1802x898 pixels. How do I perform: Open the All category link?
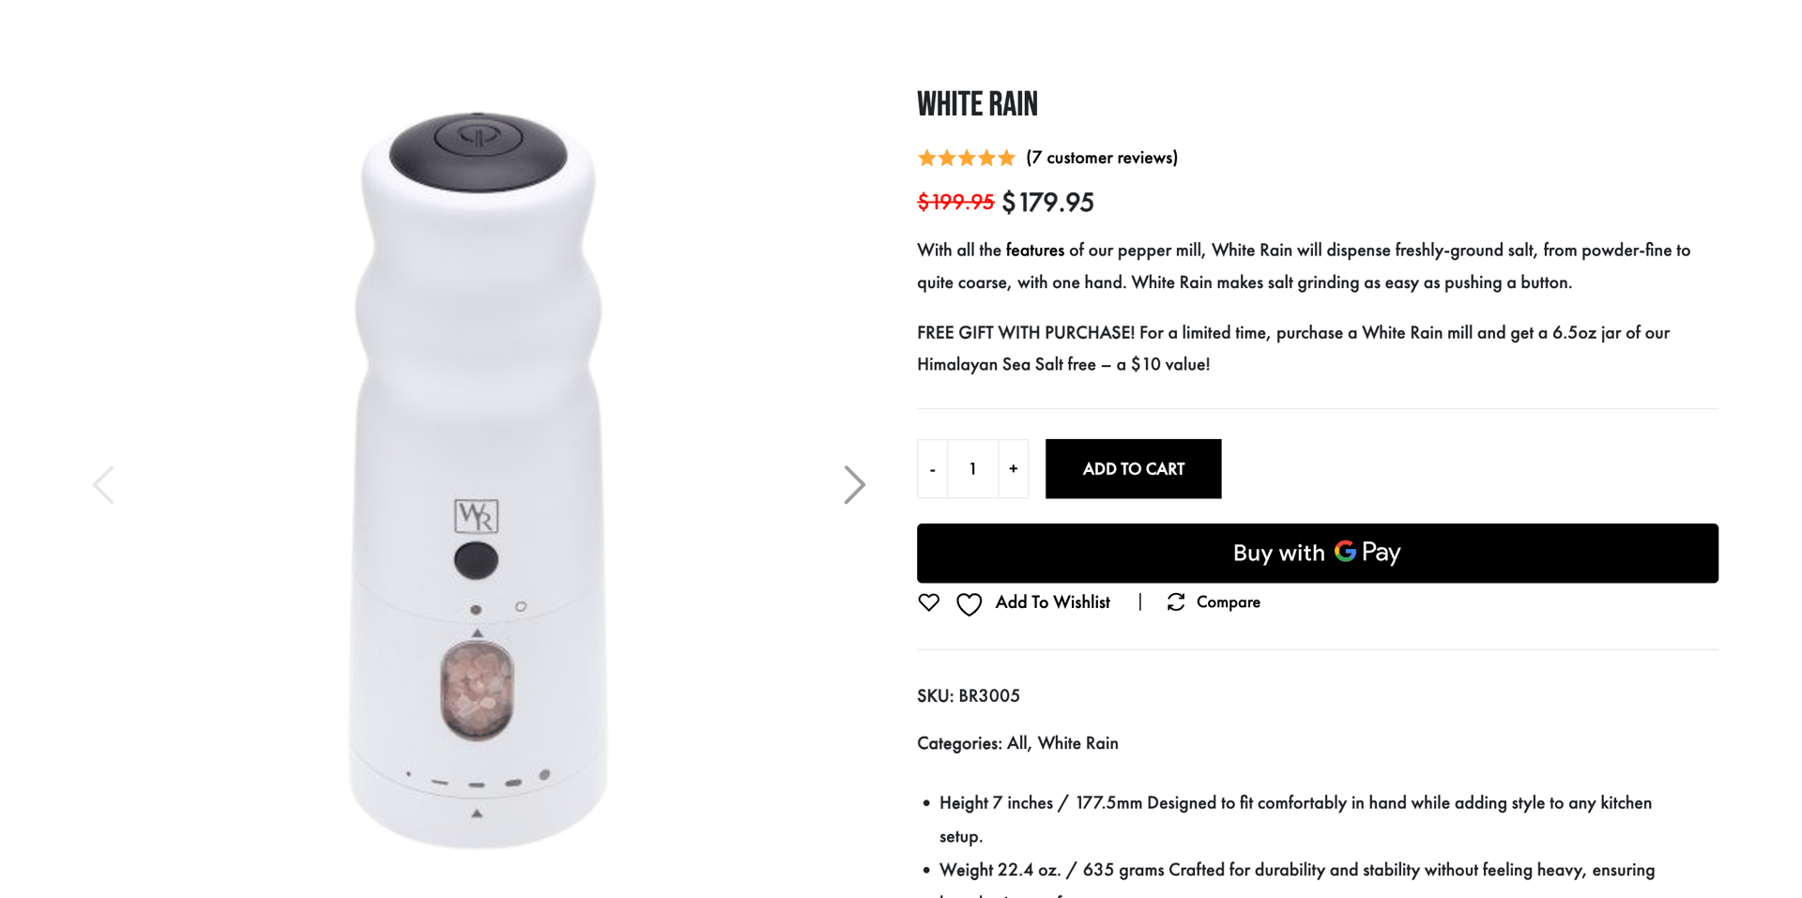coord(1016,743)
